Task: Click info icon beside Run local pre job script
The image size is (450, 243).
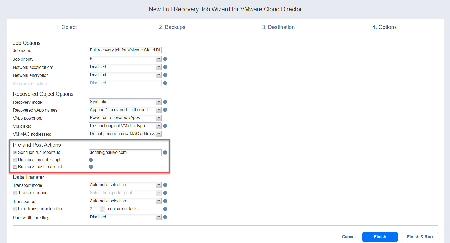Action: [91, 160]
